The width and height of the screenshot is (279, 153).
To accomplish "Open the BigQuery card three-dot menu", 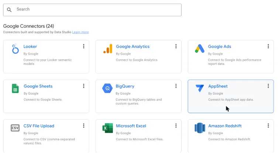I will pos(176,86).
